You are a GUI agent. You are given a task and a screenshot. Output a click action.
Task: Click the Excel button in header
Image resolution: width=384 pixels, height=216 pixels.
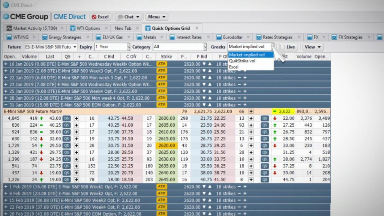pyautogui.click(x=100, y=17)
